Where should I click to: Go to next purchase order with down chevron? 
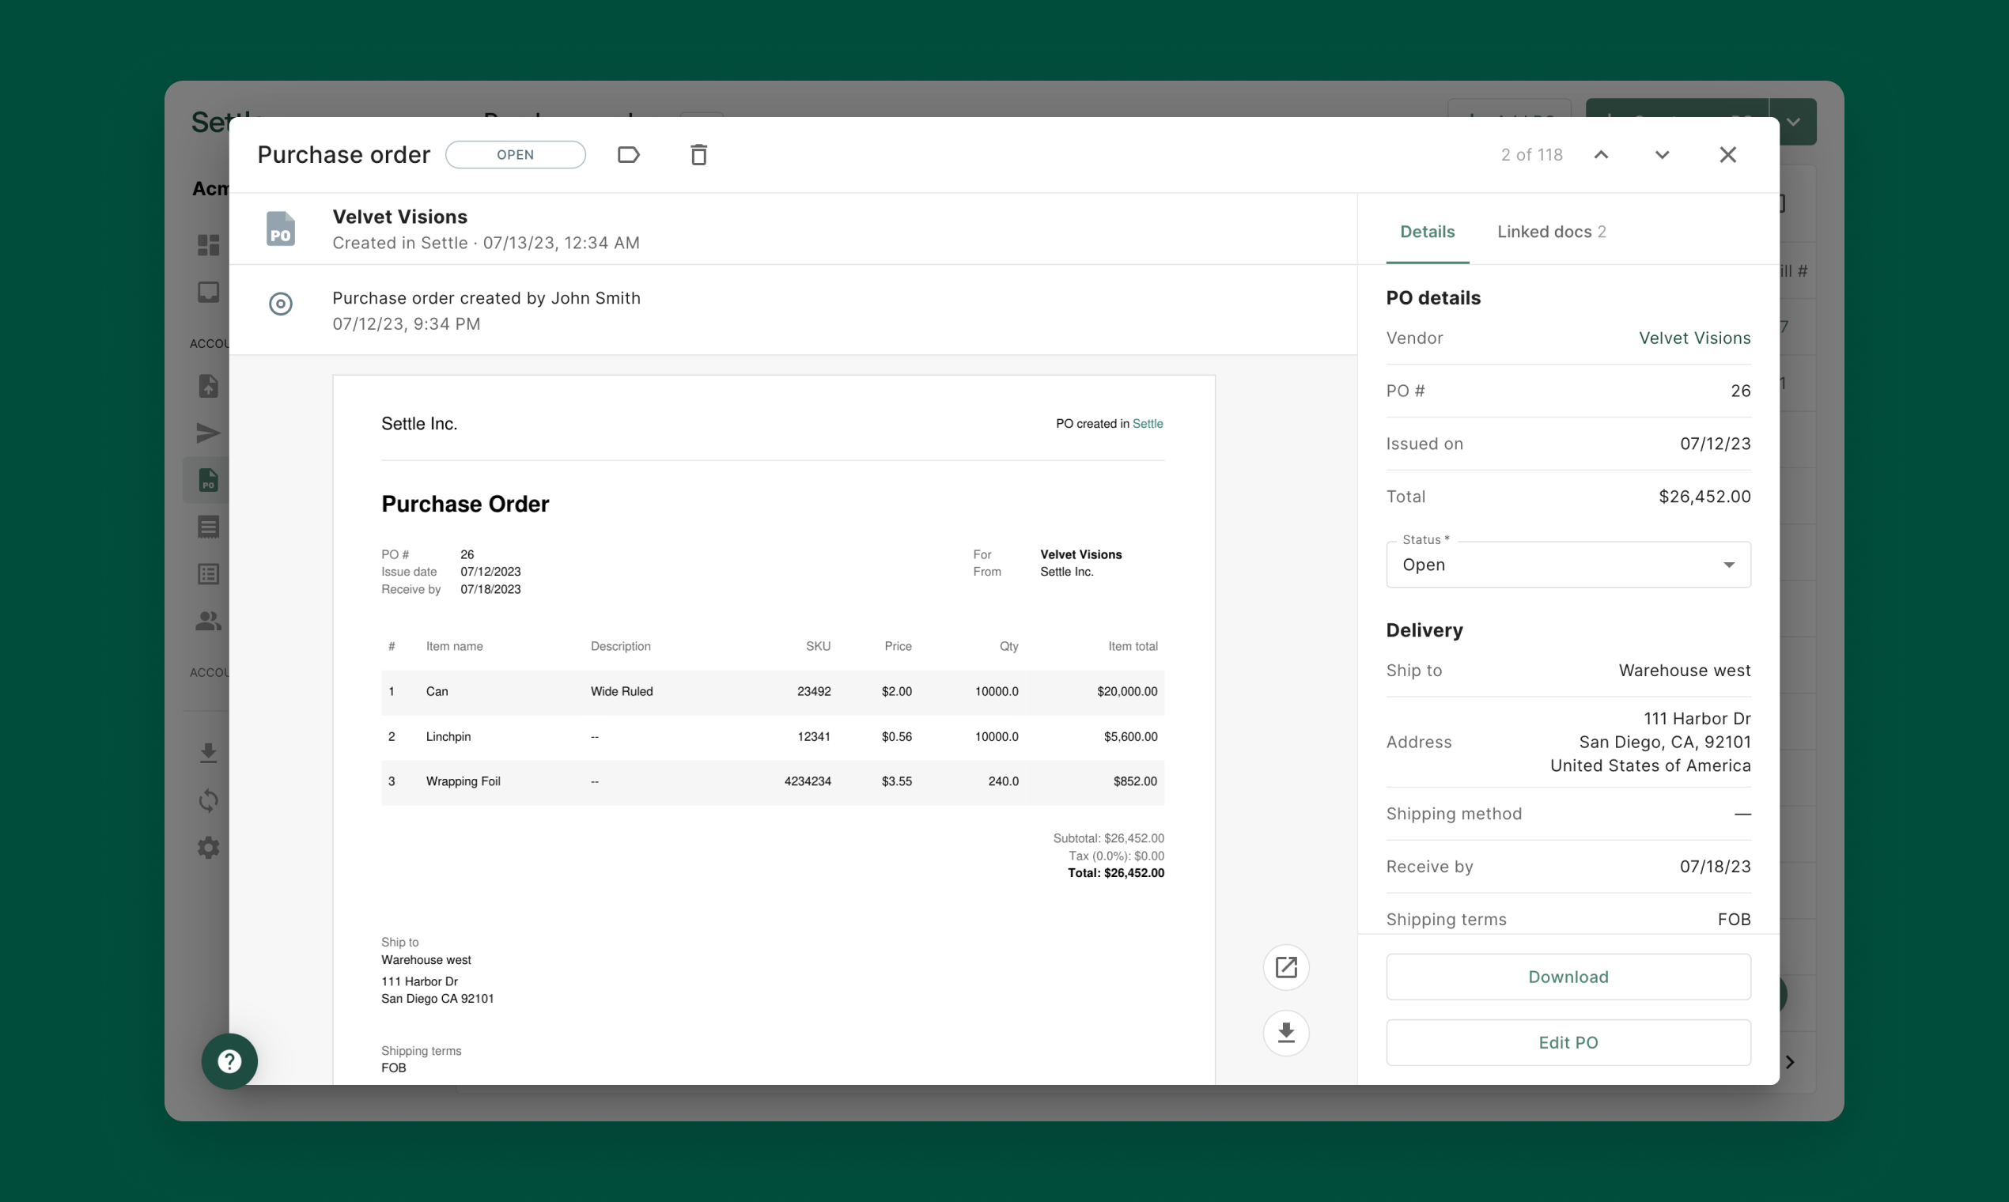[1662, 155]
